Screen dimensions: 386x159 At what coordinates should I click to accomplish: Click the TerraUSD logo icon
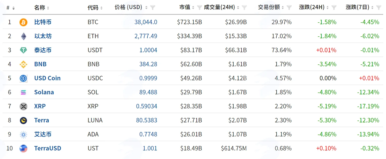23,149
